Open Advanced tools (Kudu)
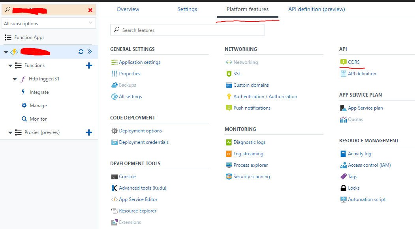 coord(143,188)
